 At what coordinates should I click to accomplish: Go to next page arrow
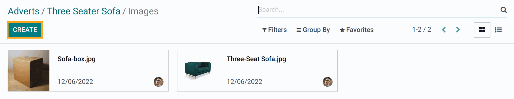(x=458, y=30)
